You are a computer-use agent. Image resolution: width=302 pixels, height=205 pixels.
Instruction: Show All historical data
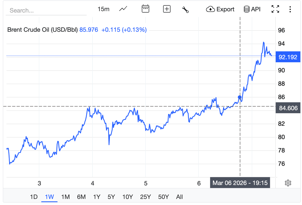click(x=179, y=197)
